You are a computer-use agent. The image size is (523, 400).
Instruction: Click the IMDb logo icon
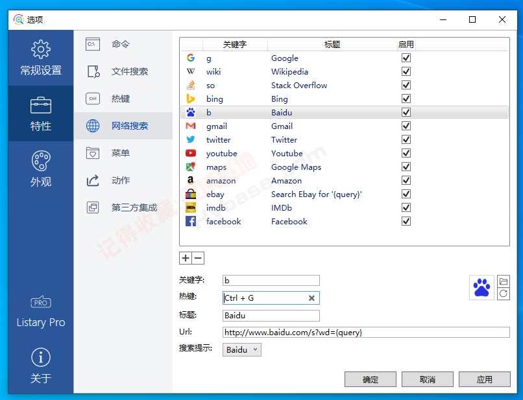(191, 207)
